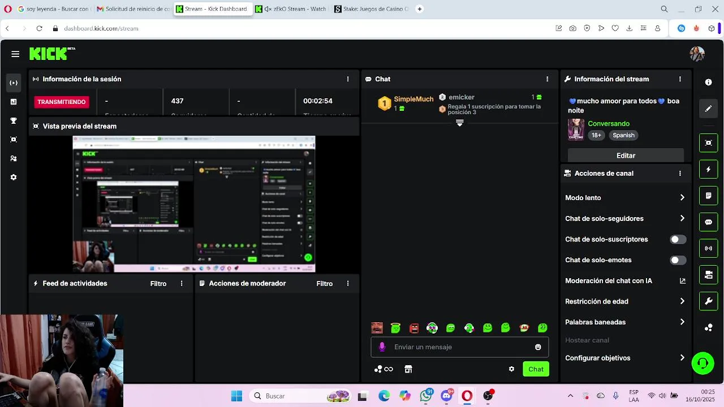Open a new browser tab with plus

(x=420, y=9)
